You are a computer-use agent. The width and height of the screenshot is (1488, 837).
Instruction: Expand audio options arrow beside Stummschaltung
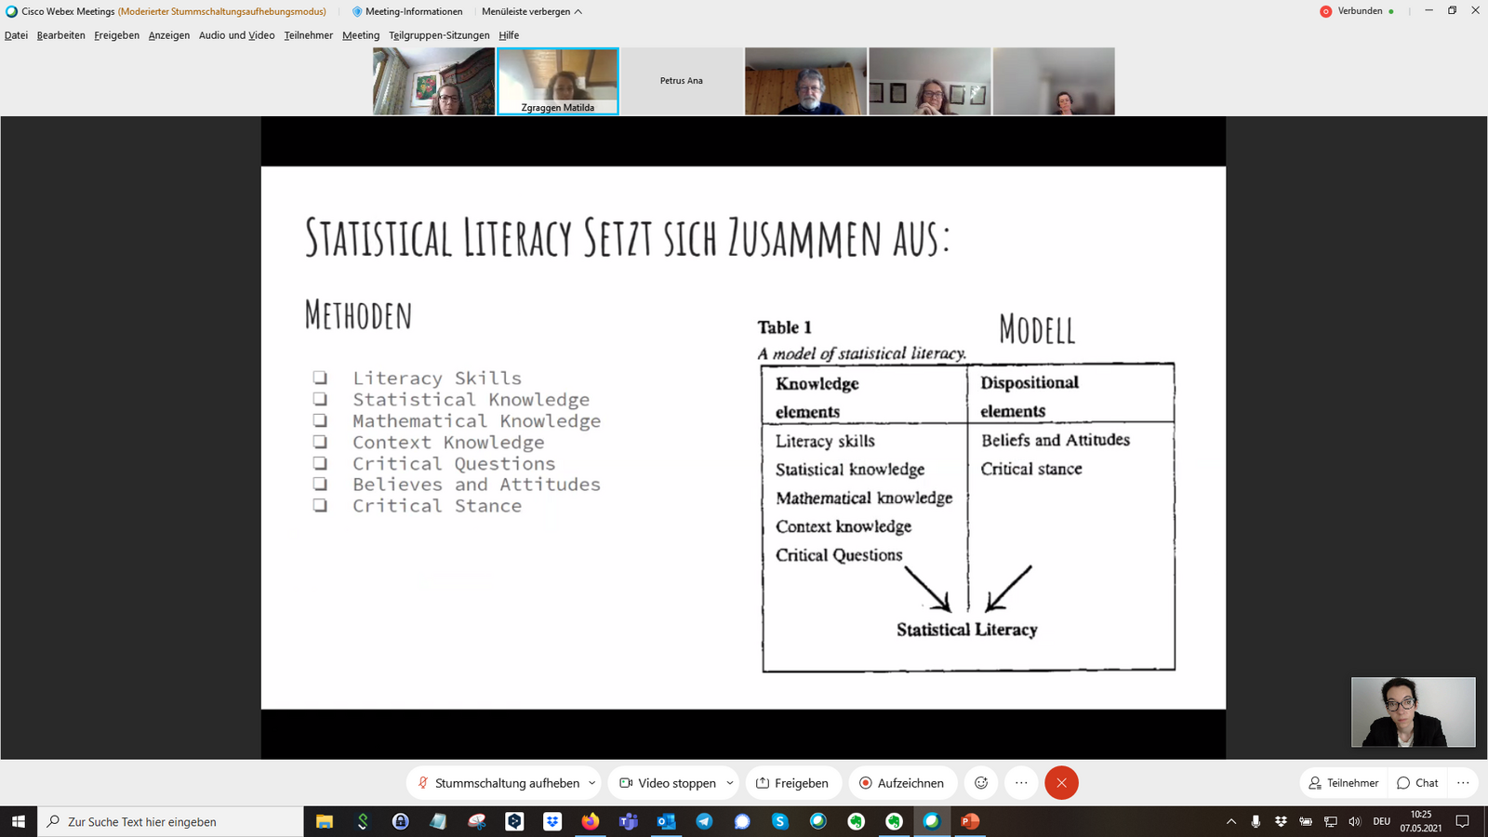pyautogui.click(x=592, y=783)
